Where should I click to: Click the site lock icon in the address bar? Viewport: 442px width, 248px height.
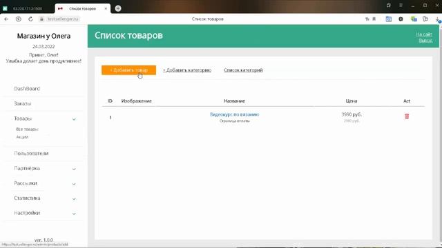[41, 19]
